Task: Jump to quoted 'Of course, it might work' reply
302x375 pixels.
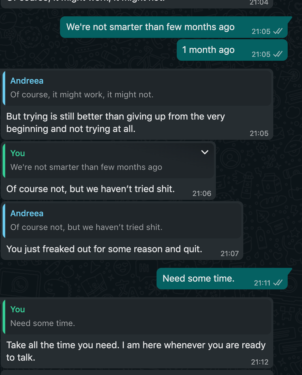Action: click(137, 88)
